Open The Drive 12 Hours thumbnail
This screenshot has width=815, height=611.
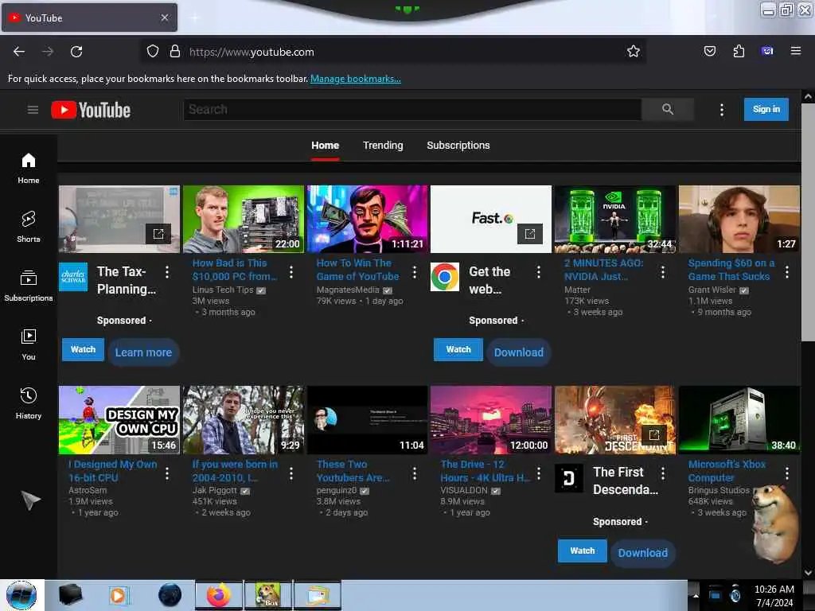point(491,420)
